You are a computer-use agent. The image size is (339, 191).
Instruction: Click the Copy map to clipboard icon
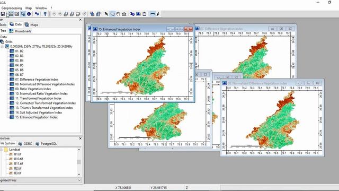(x=92, y=14)
